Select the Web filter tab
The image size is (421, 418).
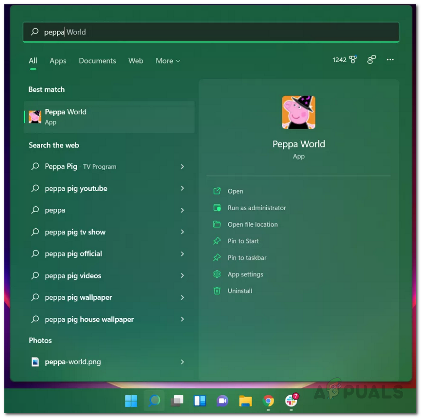[x=136, y=61]
